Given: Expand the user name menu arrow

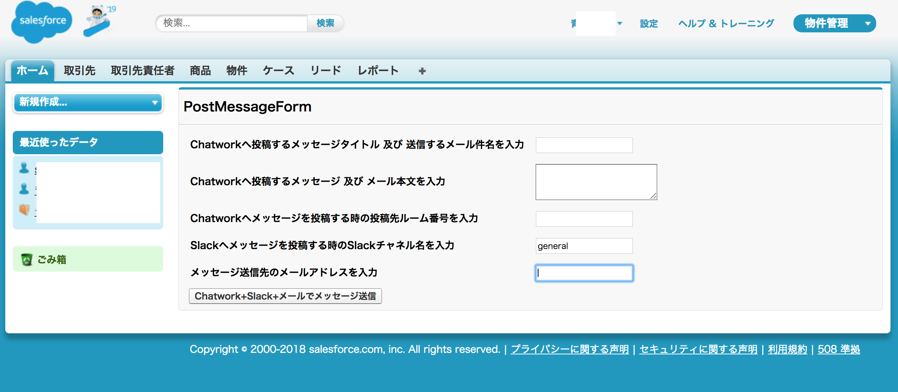Looking at the screenshot, I should [619, 23].
